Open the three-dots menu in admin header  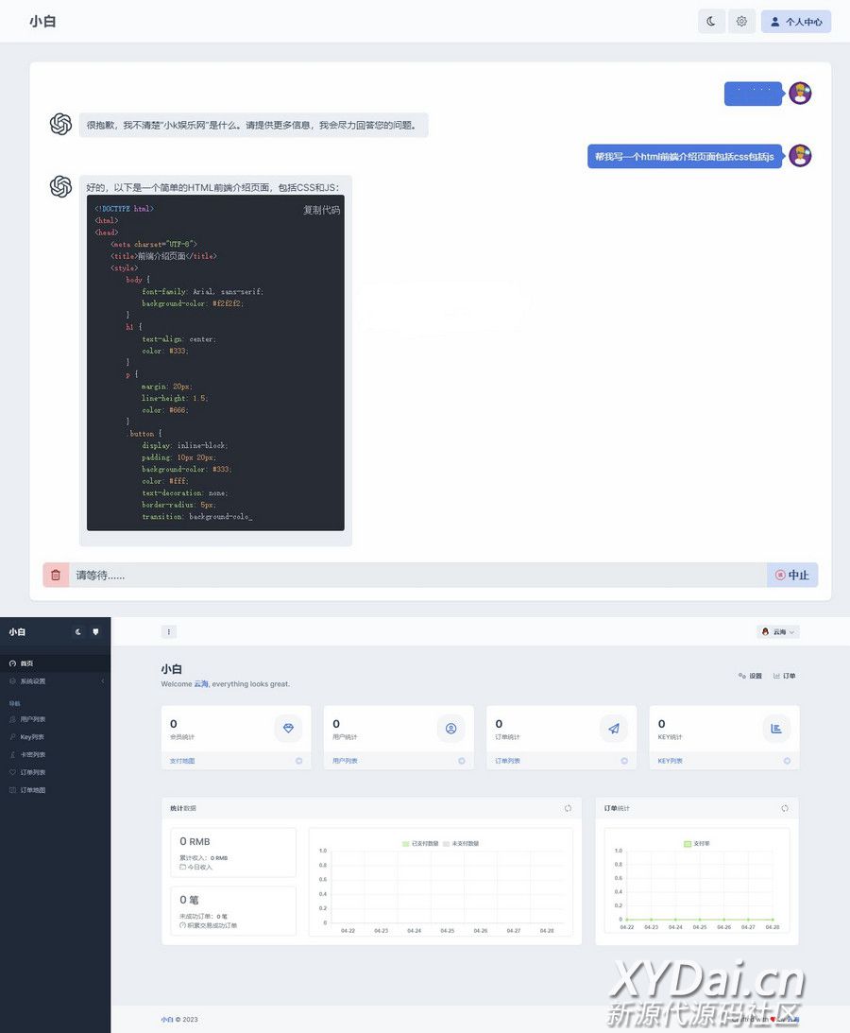(169, 631)
